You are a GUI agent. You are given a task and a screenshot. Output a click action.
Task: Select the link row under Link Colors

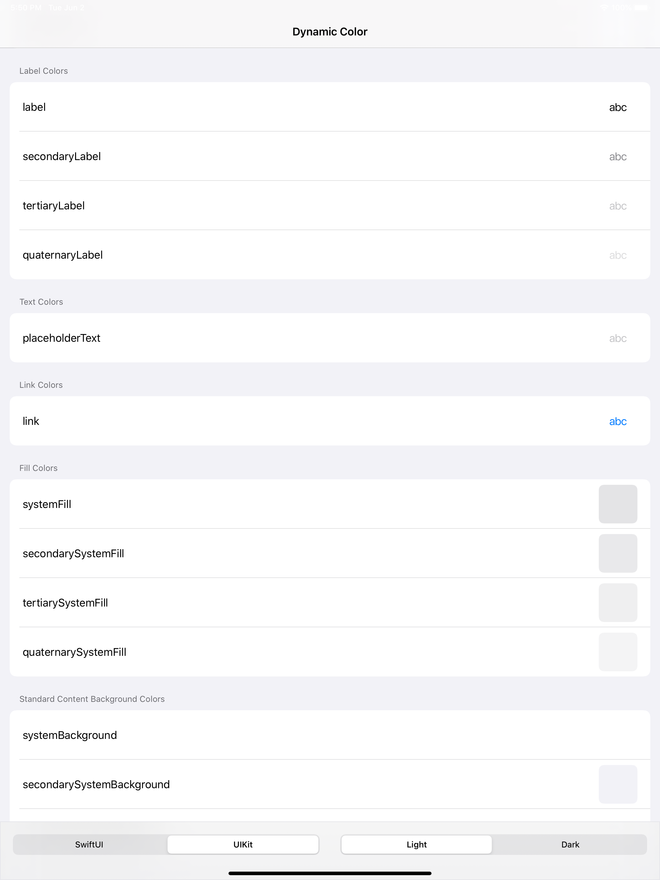279,421
